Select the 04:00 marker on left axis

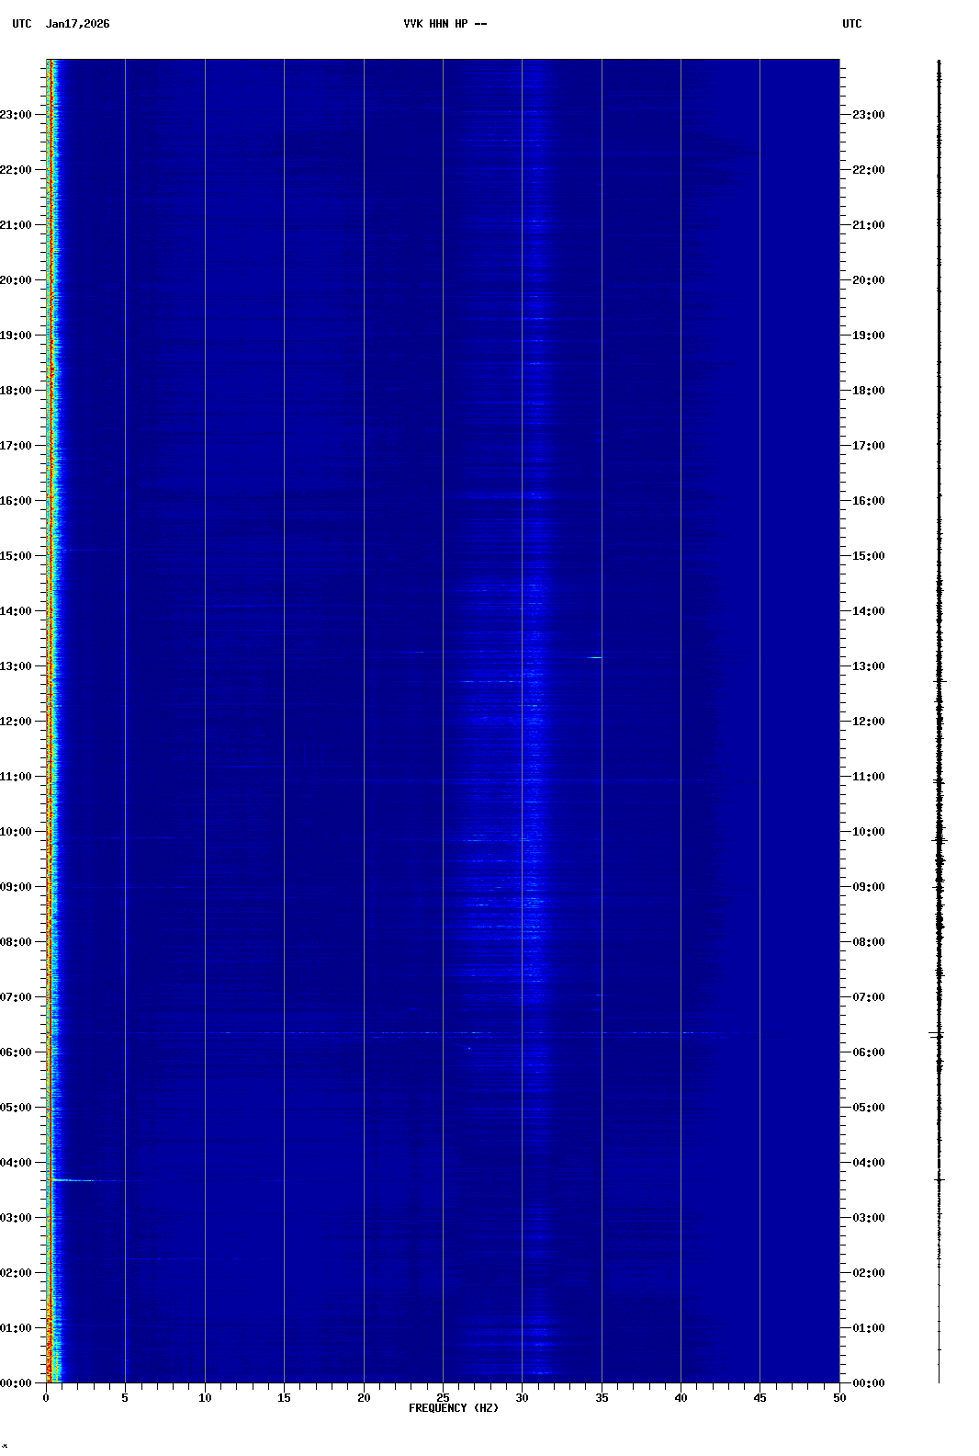[x=17, y=1163]
